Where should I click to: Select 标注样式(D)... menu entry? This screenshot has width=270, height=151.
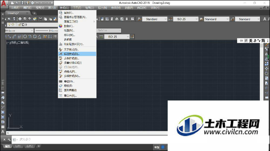(77, 54)
